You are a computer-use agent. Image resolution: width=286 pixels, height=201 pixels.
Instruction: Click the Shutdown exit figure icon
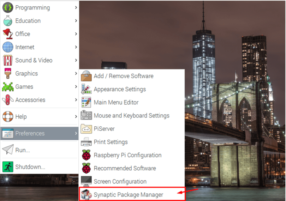coord(8,167)
